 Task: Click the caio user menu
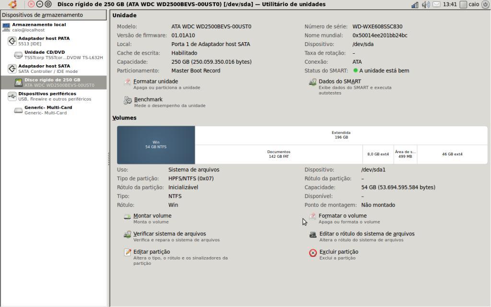point(470,4)
